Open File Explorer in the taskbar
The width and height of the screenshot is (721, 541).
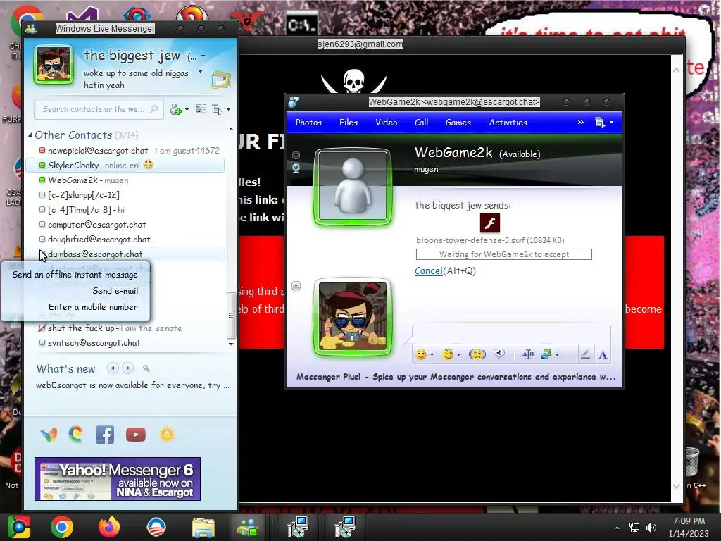(x=203, y=528)
